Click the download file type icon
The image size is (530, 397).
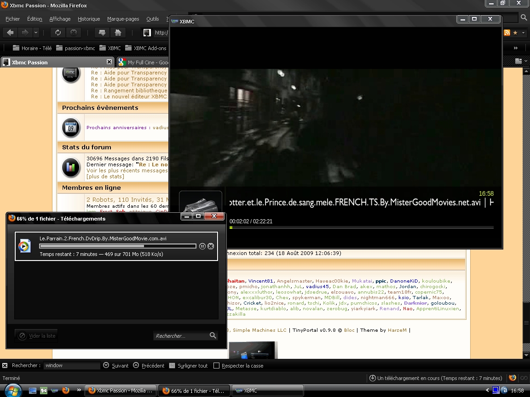[x=24, y=246]
